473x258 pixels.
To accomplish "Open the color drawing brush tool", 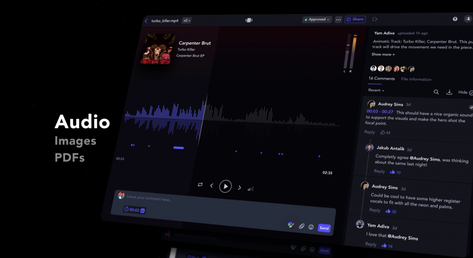I will click(291, 225).
